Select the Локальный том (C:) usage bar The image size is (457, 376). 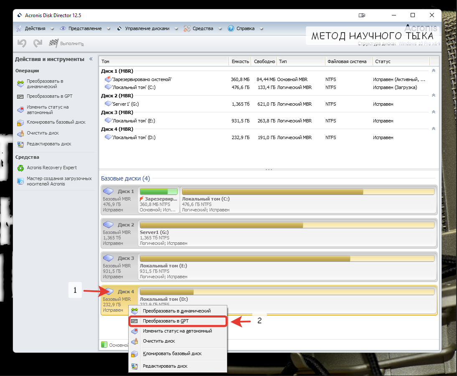tap(308, 191)
